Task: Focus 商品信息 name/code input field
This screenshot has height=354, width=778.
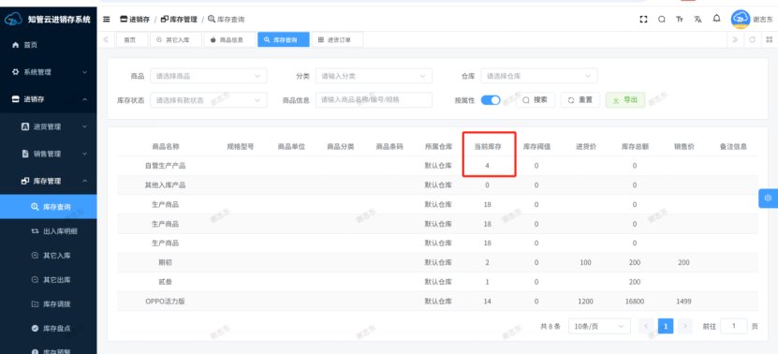Action: pyautogui.click(x=374, y=100)
